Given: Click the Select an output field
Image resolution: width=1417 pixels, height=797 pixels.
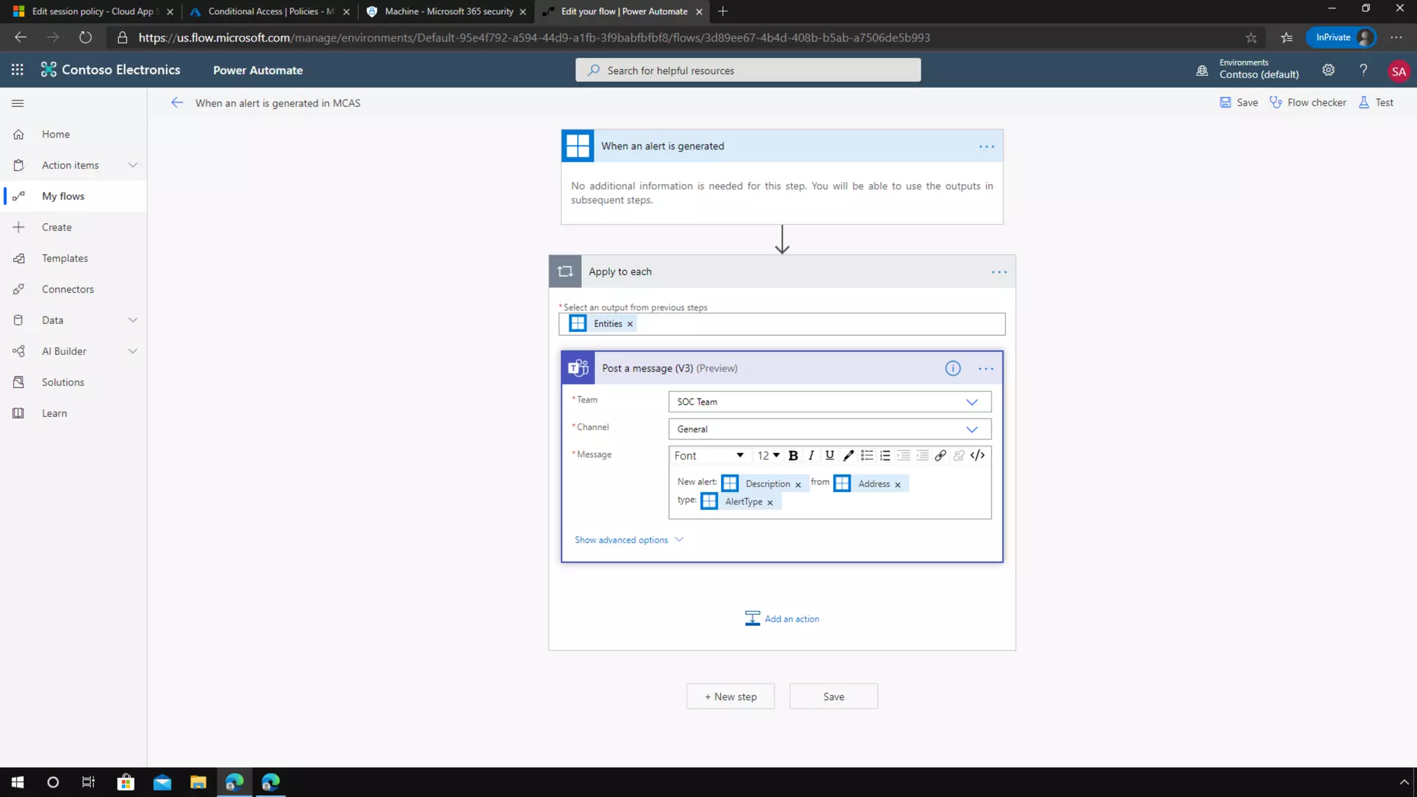Looking at the screenshot, I should point(782,324).
